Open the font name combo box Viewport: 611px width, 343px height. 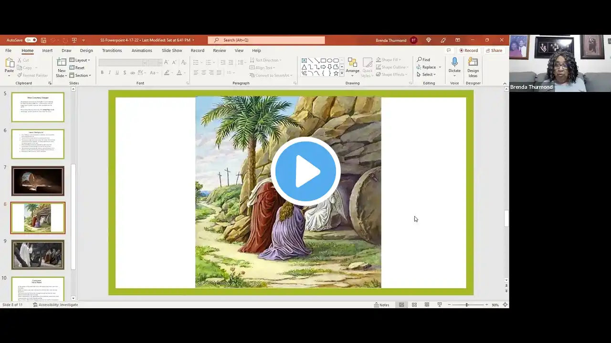point(123,62)
